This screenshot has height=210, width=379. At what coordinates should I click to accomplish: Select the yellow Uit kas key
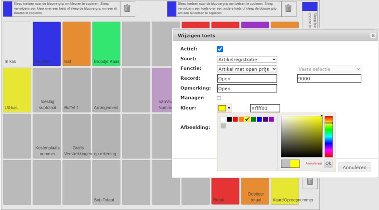[17, 90]
